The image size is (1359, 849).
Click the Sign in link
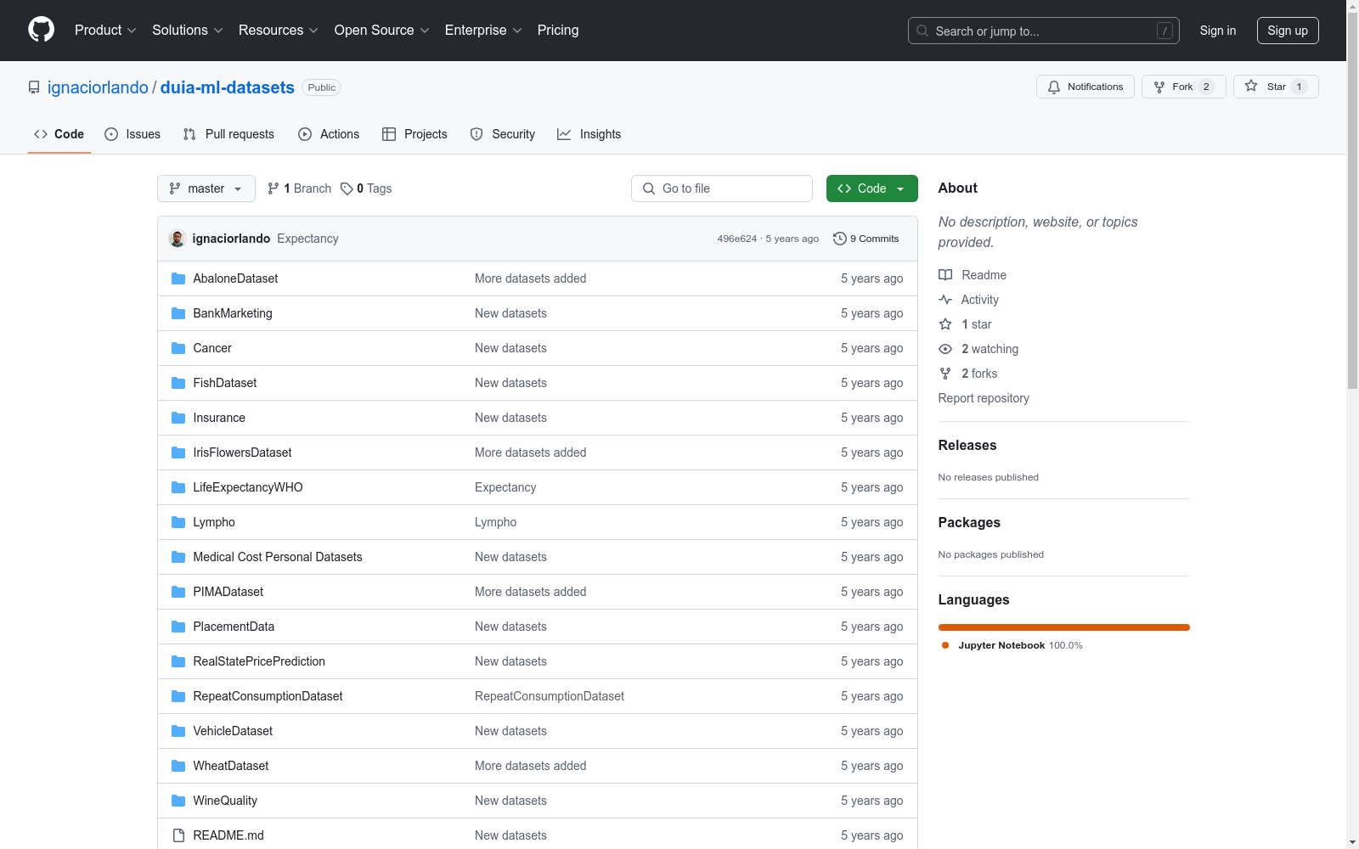[1218, 31]
